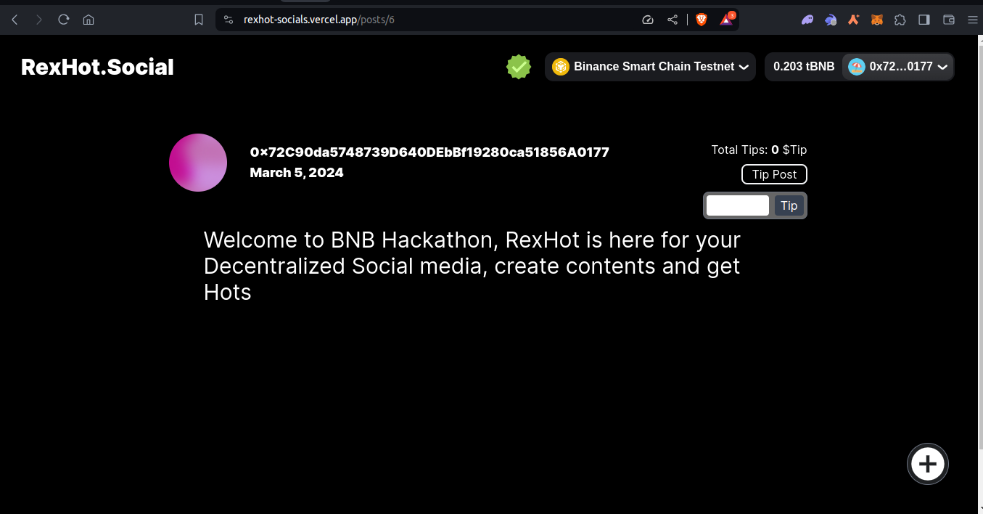Create a new post with plus button
Screen dimensions: 983x514
[928, 463]
